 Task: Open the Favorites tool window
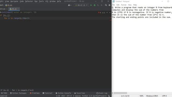(80, 93)
